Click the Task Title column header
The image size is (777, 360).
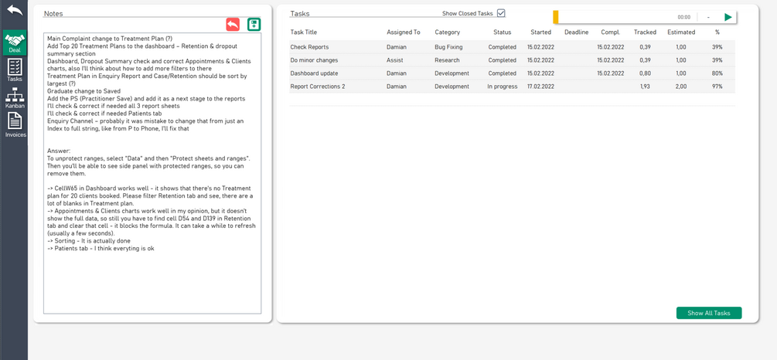pos(303,32)
